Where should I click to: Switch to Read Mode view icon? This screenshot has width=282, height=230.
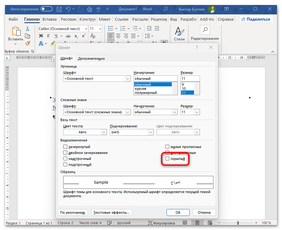point(185,223)
